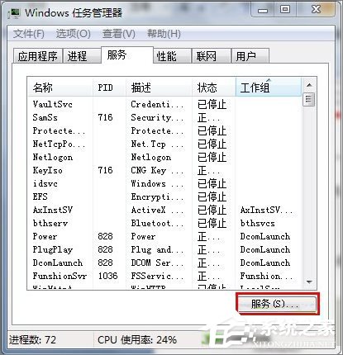
Task: Select the FunshionSvr service row
Action: pyautogui.click(x=164, y=276)
